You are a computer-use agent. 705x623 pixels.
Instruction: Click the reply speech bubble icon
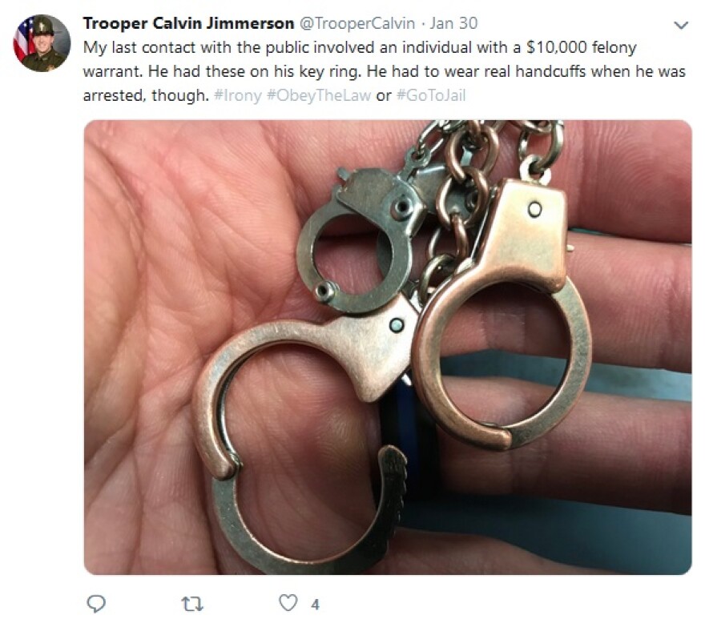pos(96,604)
